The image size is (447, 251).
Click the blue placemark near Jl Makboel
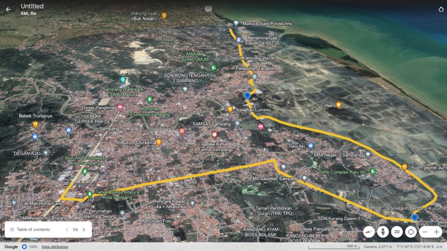[x=247, y=95]
